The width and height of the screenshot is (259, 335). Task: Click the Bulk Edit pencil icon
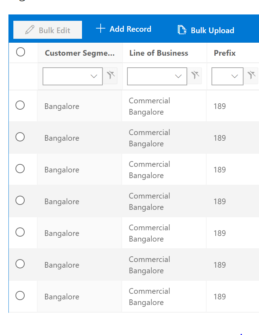coord(30,30)
